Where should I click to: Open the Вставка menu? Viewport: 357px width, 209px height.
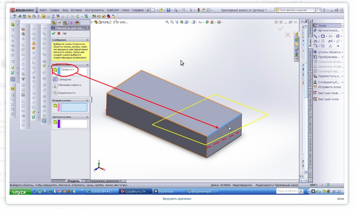[x=76, y=10]
